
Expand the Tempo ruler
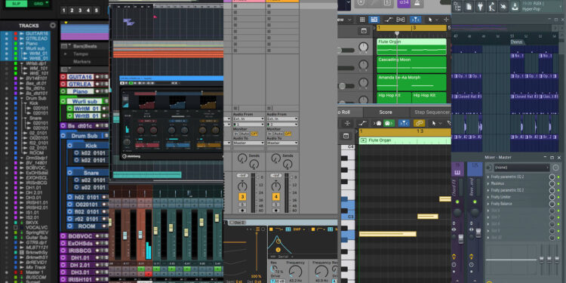[x=66, y=54]
